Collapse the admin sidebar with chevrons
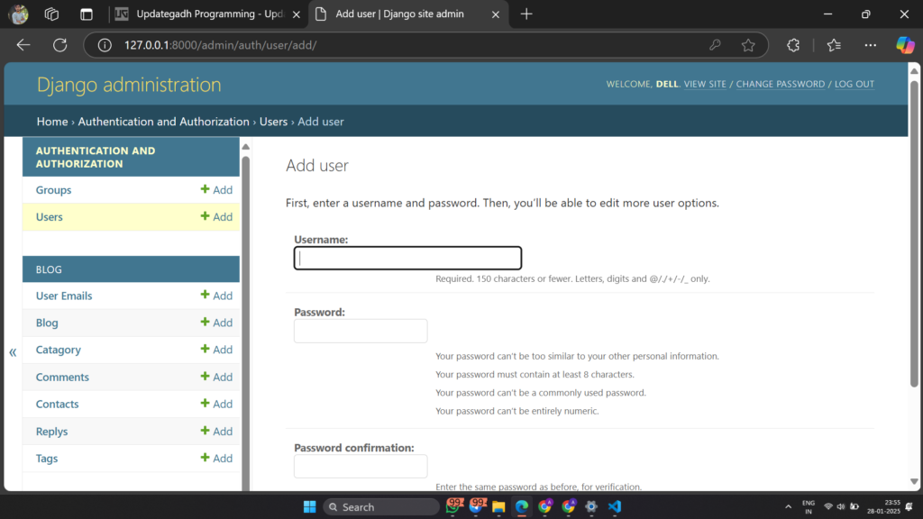The height and width of the screenshot is (519, 923). pos(13,352)
